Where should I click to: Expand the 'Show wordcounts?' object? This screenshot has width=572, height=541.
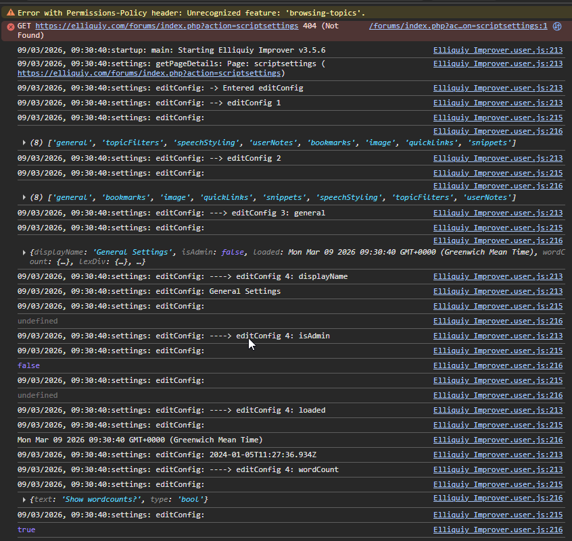click(24, 499)
